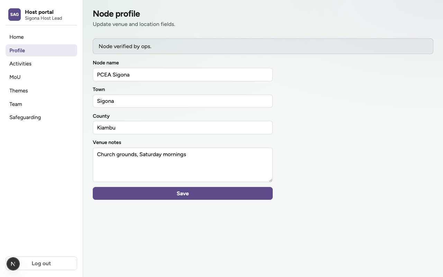Select the Profile sidebar item

41,50
